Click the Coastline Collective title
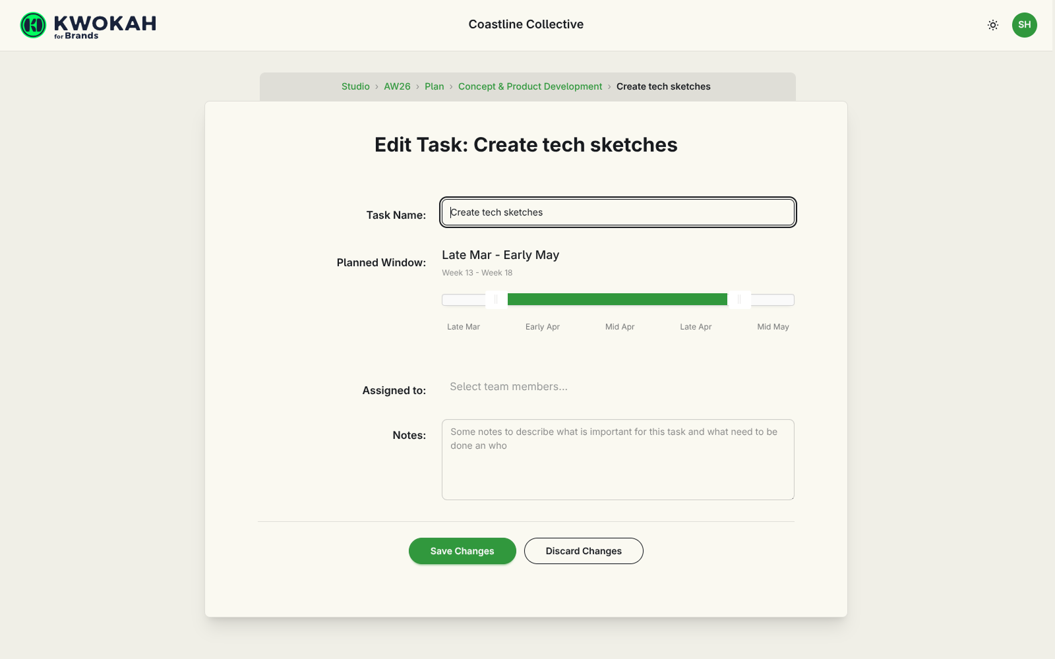 526,24
